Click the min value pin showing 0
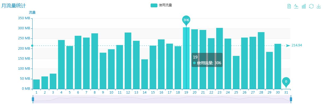325x109 pixels. [x=286, y=82]
